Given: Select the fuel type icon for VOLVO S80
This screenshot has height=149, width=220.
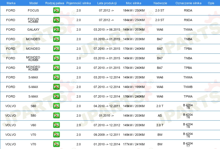Looking at the screenshot, I should point(56,115).
